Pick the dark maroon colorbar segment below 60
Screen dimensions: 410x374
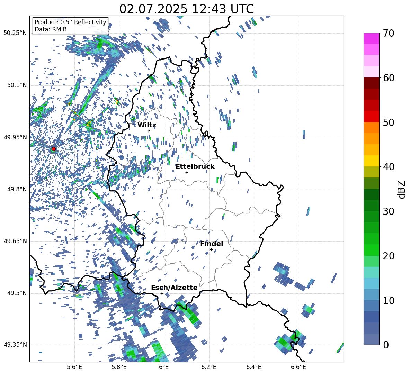click(x=371, y=83)
